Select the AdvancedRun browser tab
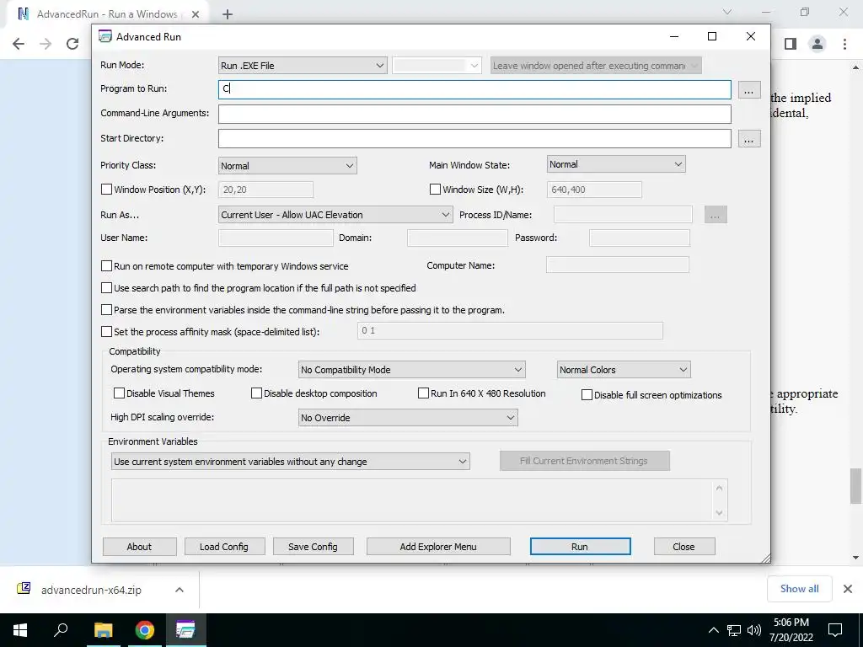 tap(107, 14)
